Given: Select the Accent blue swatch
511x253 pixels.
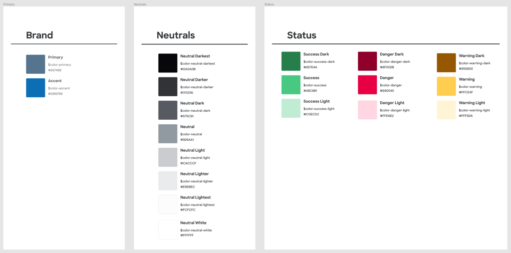Looking at the screenshot, I should (x=35, y=88).
